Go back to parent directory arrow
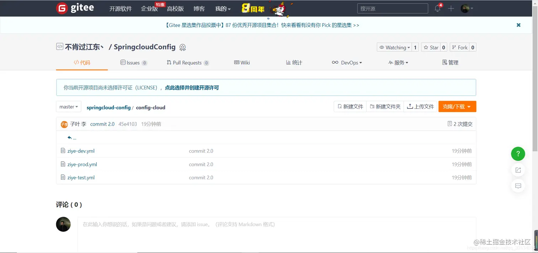The height and width of the screenshot is (253, 538). 72,138
